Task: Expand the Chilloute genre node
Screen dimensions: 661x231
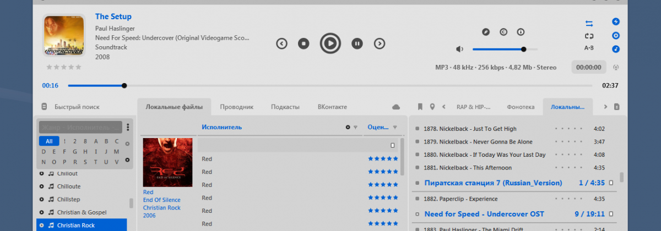Action: (x=41, y=186)
